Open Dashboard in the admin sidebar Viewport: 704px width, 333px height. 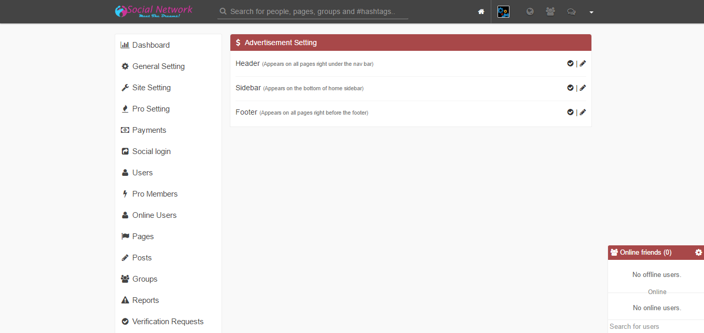click(x=150, y=45)
